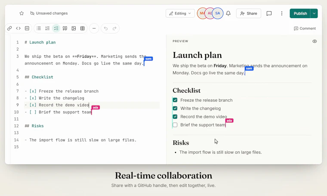Insert a bulleted list
This screenshot has height=196, width=327.
[39, 28]
